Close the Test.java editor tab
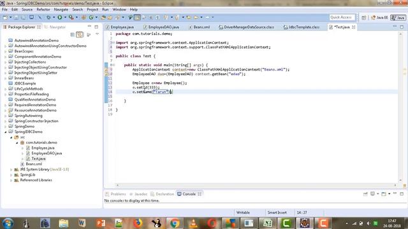The image size is (408, 229). (354, 27)
